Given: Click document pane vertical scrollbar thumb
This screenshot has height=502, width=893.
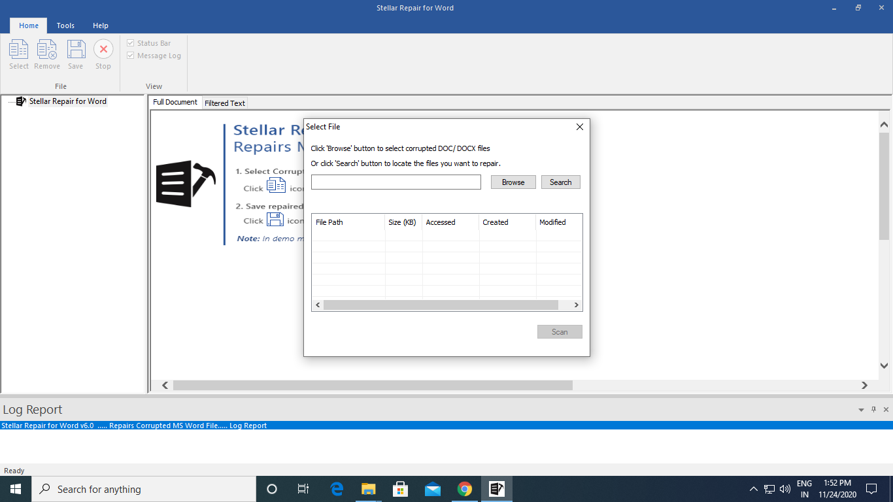Looking at the screenshot, I should [885, 185].
